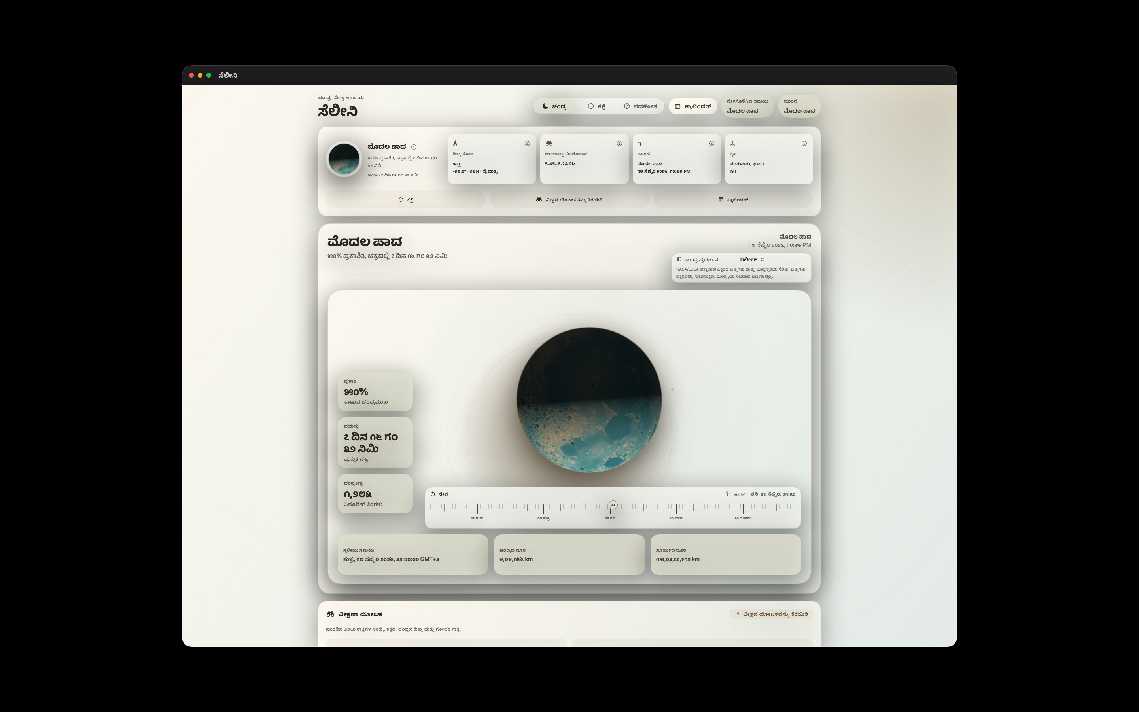Viewport: 1139px width, 712px height.
Task: Click the large moon relief image
Action: (x=589, y=400)
